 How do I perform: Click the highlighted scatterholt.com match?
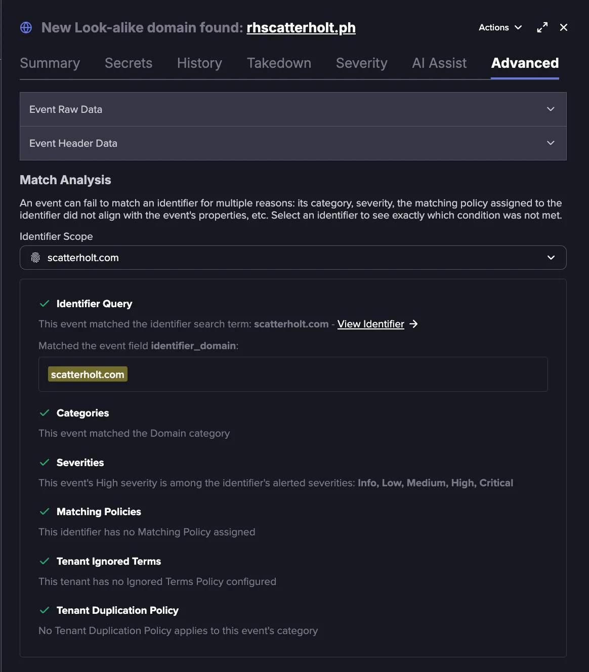pyautogui.click(x=88, y=374)
